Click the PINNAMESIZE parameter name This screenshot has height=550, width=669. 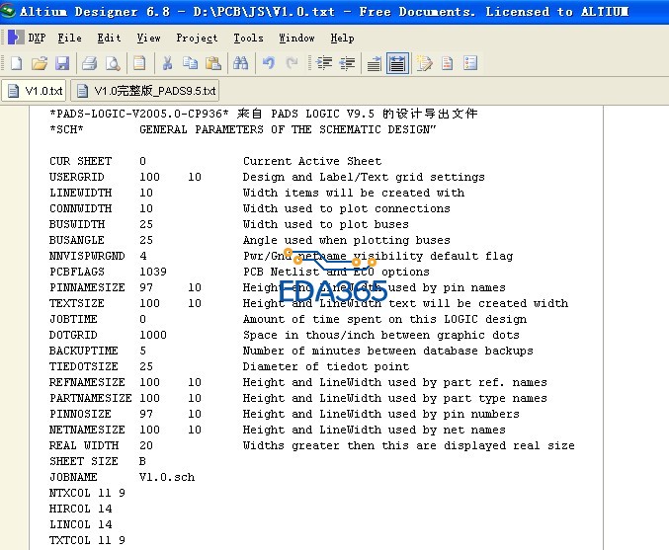click(87, 287)
